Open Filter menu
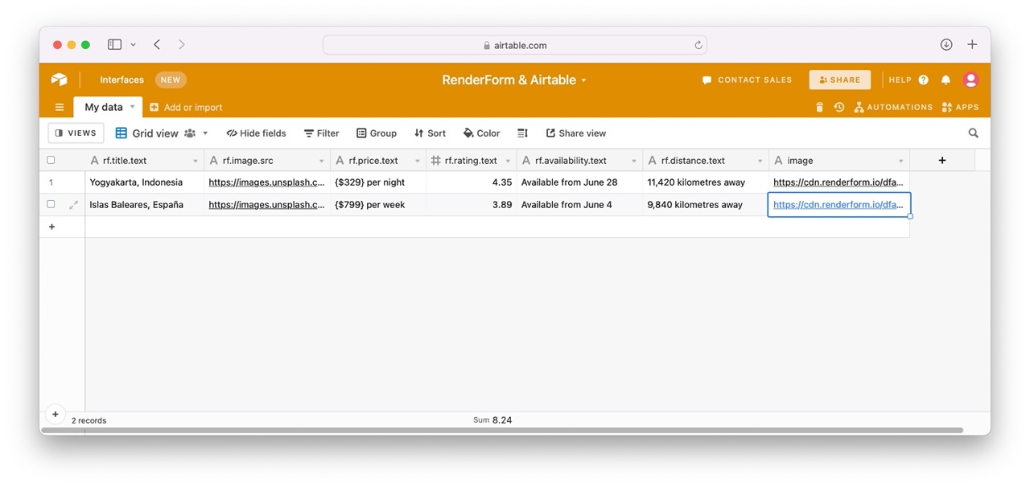The width and height of the screenshot is (1030, 487). point(321,133)
